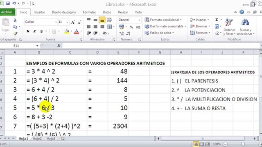
Task: Switch to the Revisar tab
Action: (123, 12)
